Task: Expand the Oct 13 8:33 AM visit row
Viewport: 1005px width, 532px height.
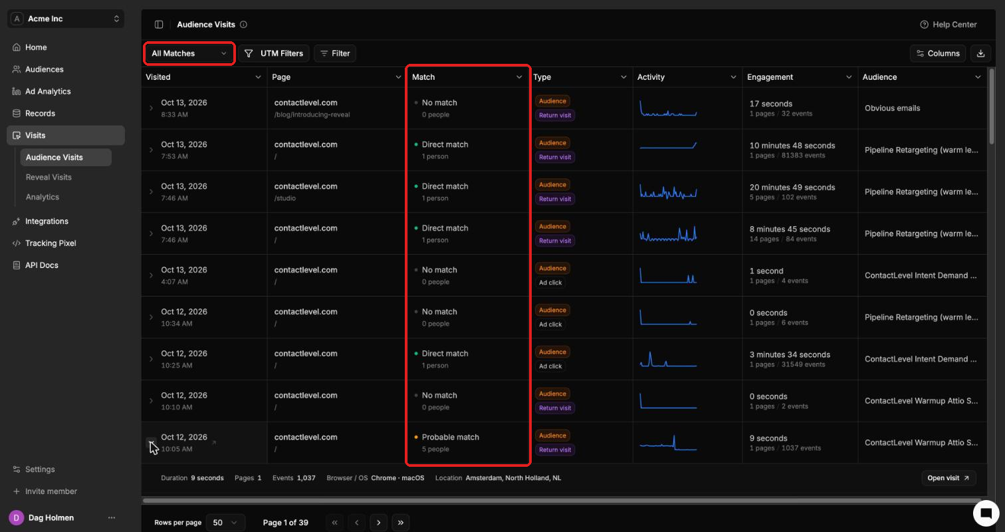Action: point(151,108)
